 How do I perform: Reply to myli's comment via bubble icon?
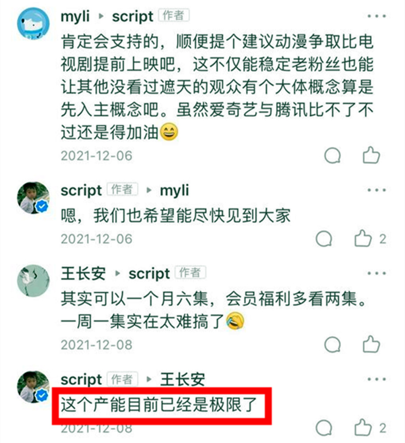(333, 155)
